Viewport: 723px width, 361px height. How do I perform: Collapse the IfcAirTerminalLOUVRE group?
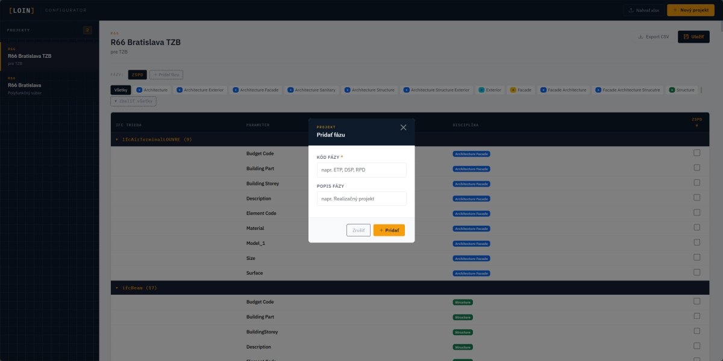(x=117, y=140)
